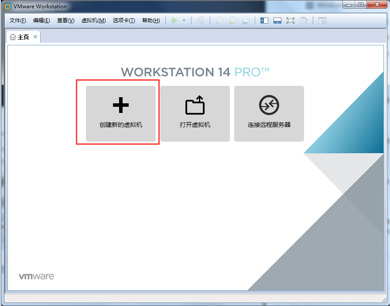
Task: Open the 文件(F) menu
Action: 18,20
